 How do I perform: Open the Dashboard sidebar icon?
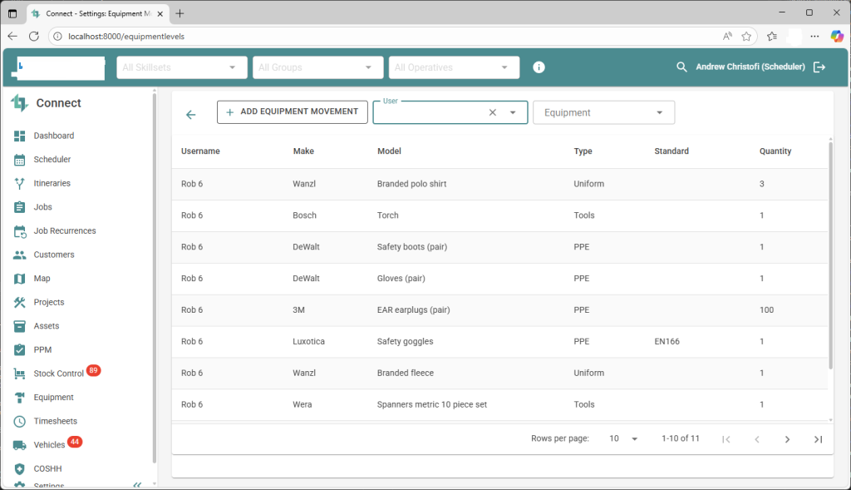click(20, 136)
